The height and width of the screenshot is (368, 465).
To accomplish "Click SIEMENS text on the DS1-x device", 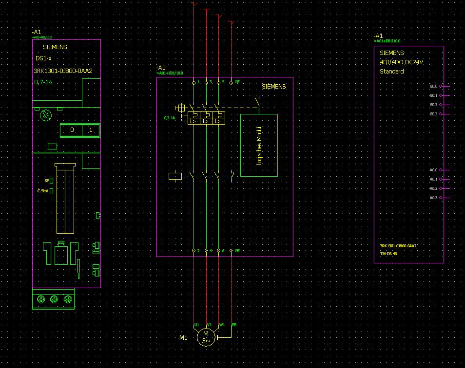I will click(x=55, y=47).
